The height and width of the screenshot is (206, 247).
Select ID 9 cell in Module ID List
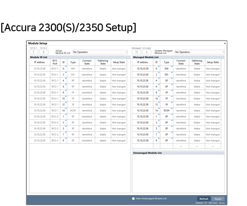click(63, 140)
